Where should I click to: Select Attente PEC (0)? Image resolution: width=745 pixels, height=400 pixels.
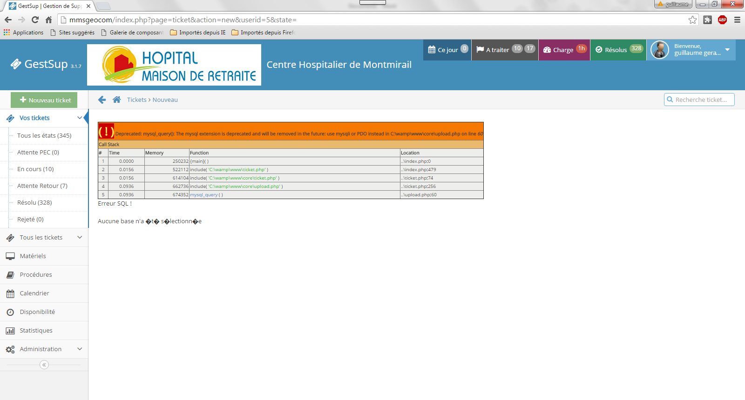38,152
